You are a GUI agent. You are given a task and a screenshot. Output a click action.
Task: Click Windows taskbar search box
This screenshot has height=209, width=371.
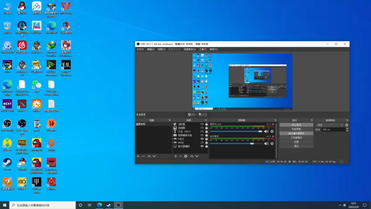(43, 205)
